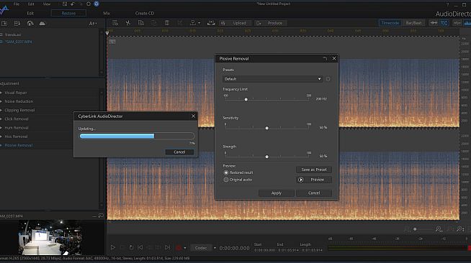The height and width of the screenshot is (263, 471).
Task: Toggle the highlighted view icon beside Bar/Beat
Action: (x=444, y=23)
